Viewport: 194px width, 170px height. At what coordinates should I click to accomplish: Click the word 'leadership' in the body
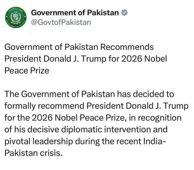point(53,141)
